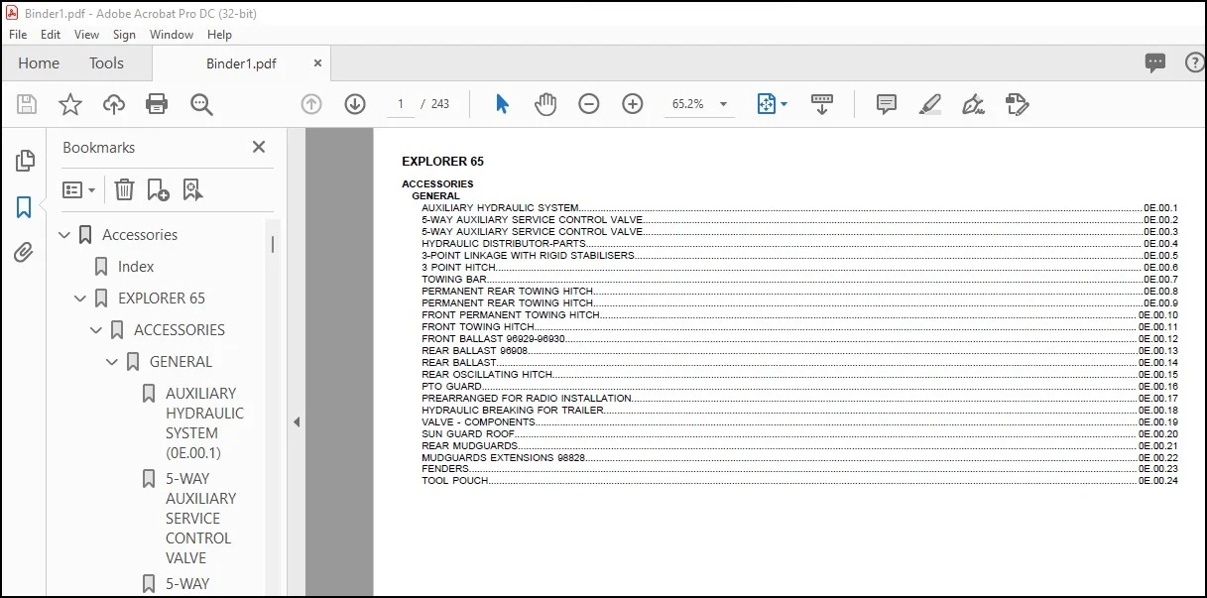Open the Help question mark icon
This screenshot has width=1207, height=598.
[1195, 63]
